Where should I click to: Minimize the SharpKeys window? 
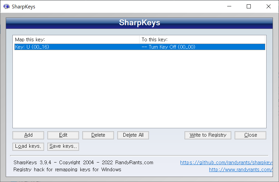(x=229, y=6)
